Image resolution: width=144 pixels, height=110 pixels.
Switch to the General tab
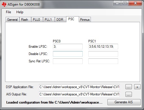pyautogui.click(x=12, y=20)
